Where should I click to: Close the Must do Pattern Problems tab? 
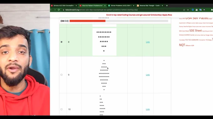coord(105,6)
